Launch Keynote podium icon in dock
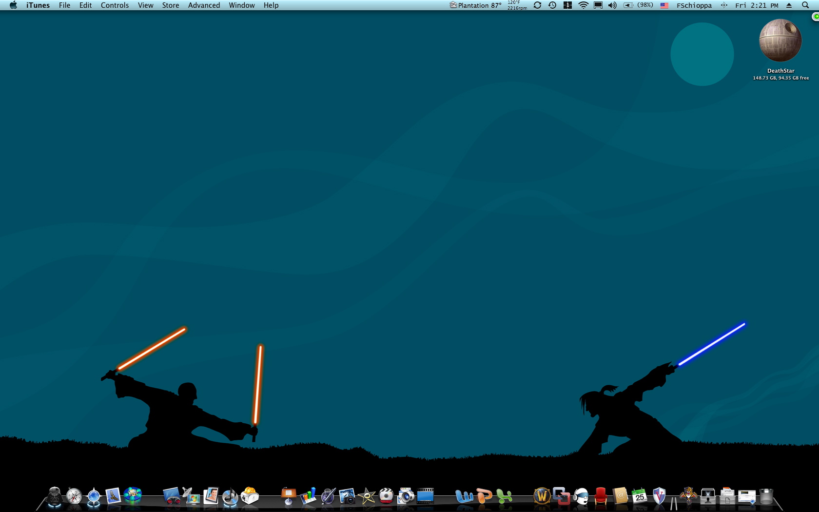Viewport: 819px width, 512px height. pyautogui.click(x=289, y=496)
